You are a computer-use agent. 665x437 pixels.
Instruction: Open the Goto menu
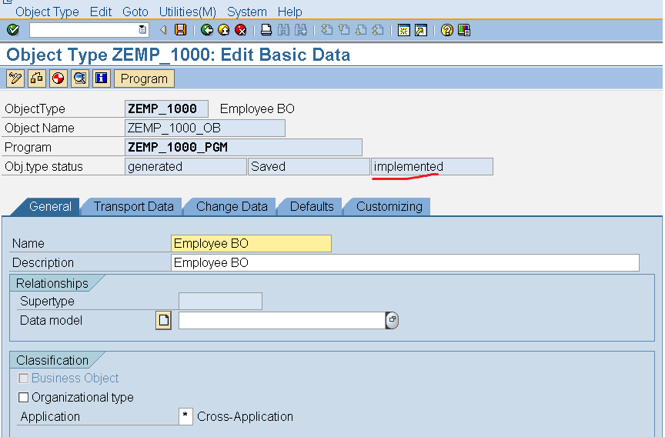coord(135,12)
